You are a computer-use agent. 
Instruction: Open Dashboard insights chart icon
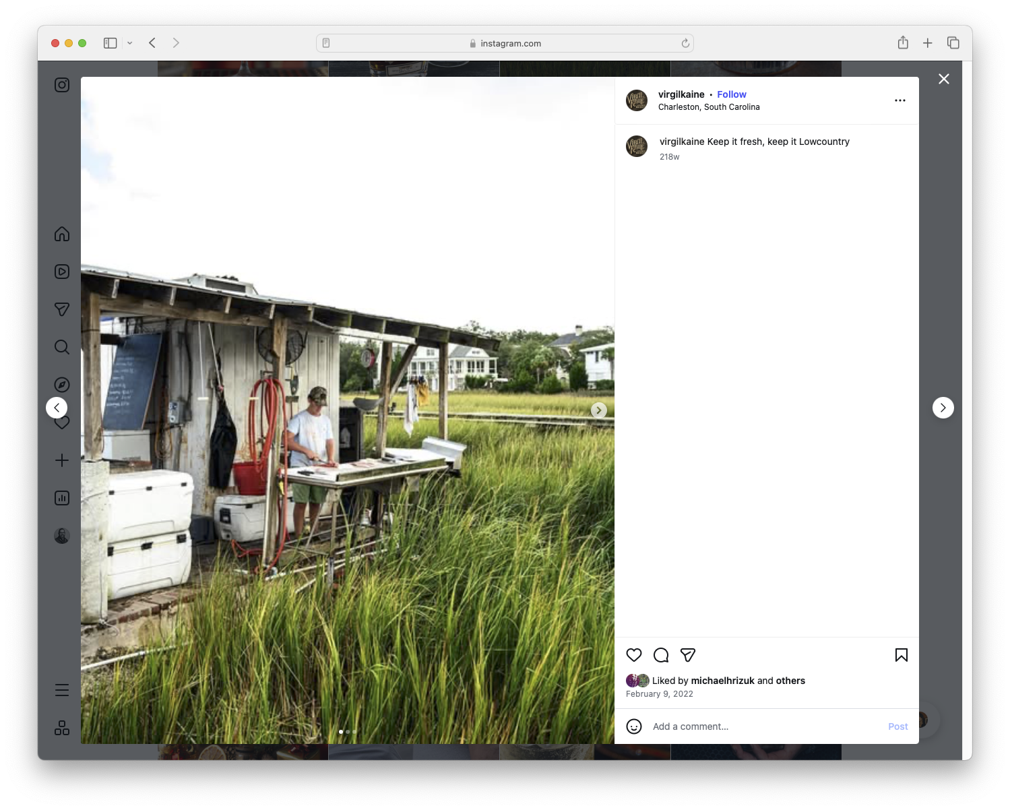(x=62, y=498)
